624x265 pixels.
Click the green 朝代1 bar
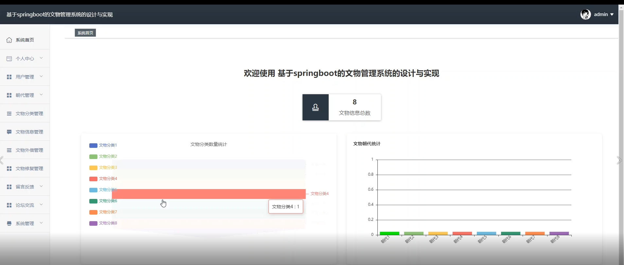point(390,233)
